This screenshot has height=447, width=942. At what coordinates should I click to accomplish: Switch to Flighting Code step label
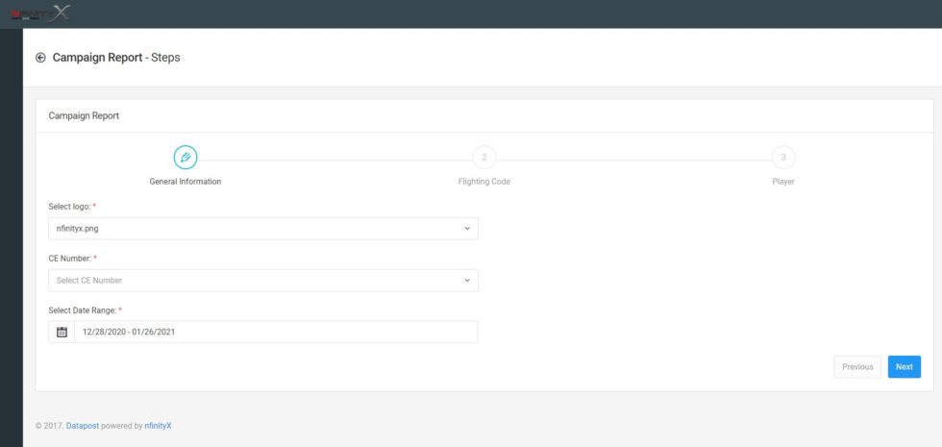[x=483, y=182]
